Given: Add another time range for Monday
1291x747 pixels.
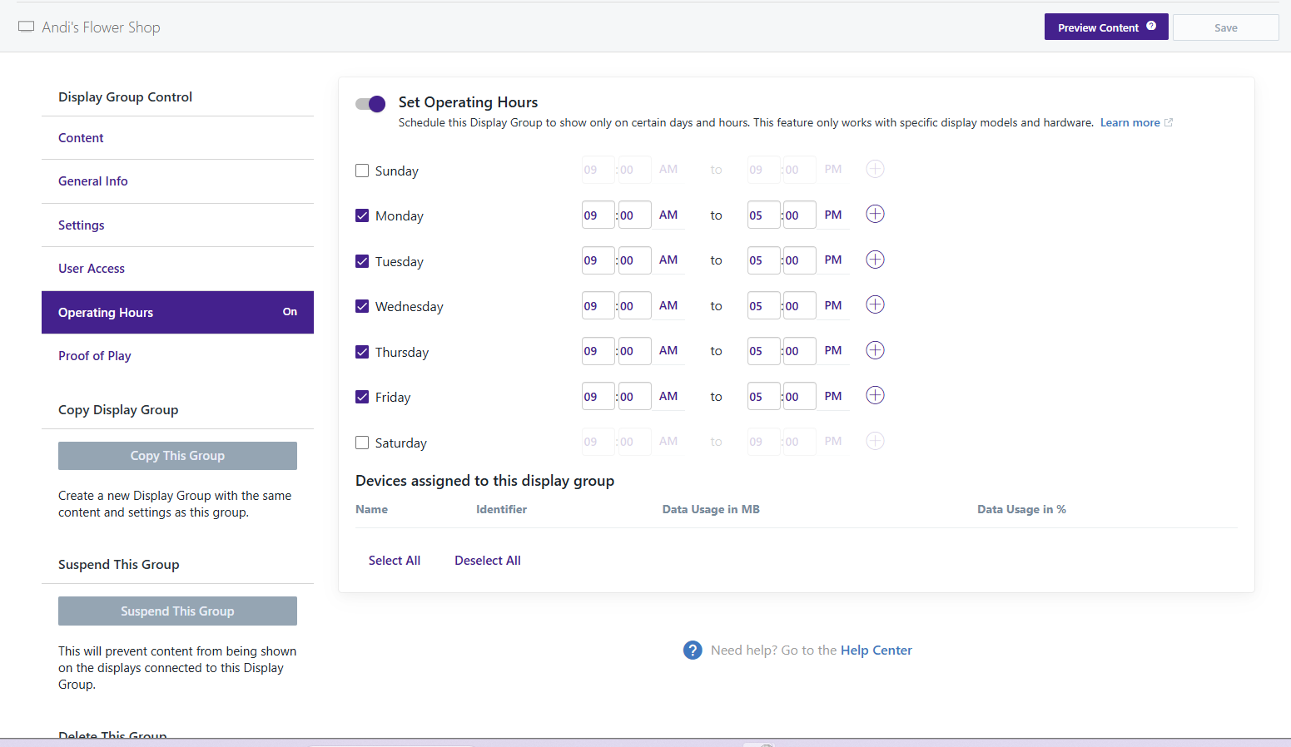Looking at the screenshot, I should [x=875, y=214].
